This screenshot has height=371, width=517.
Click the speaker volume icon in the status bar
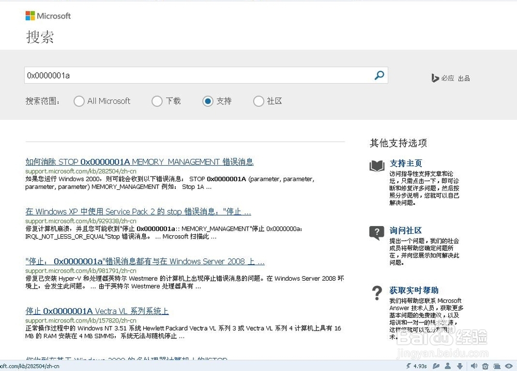pyautogui.click(x=474, y=366)
